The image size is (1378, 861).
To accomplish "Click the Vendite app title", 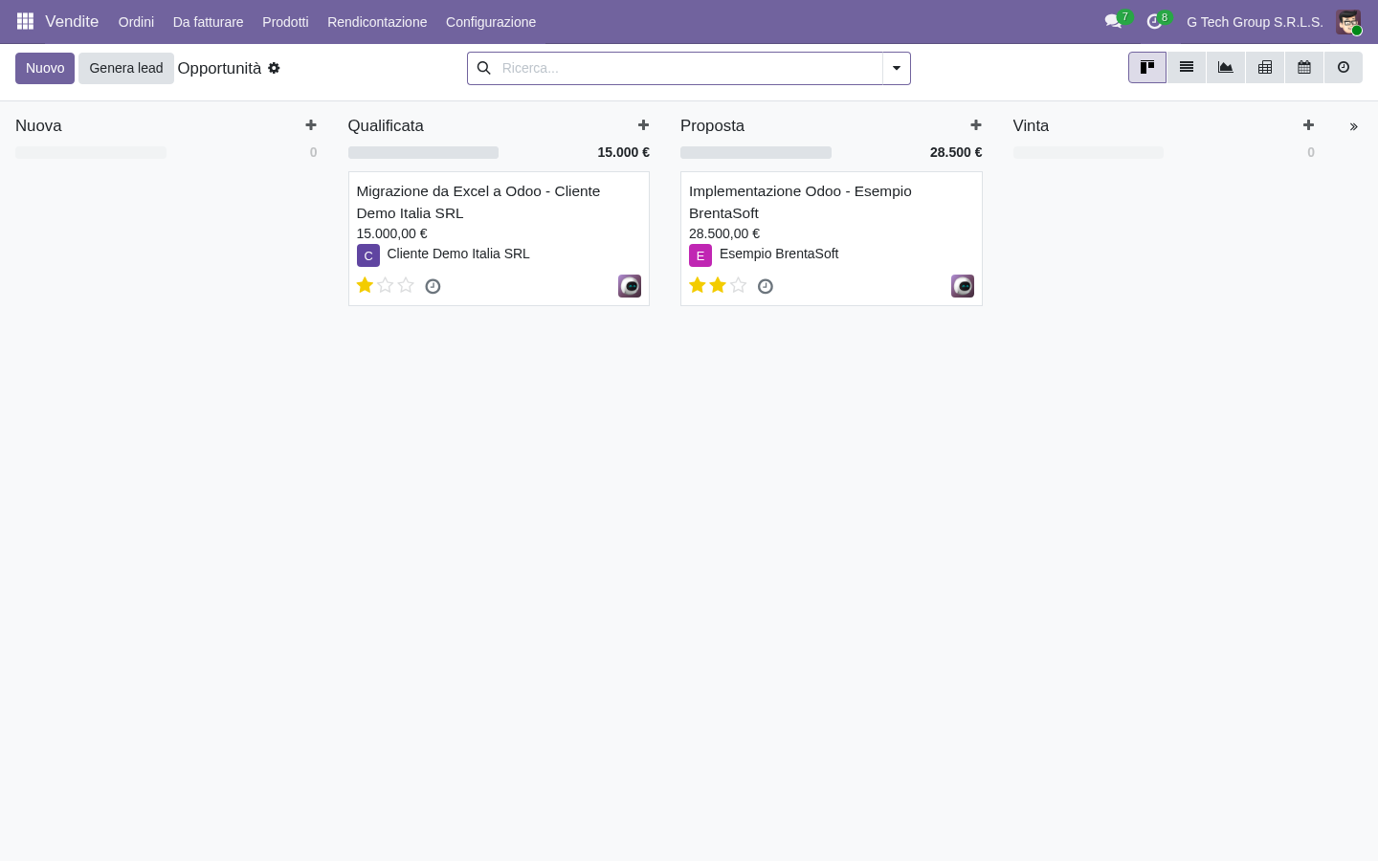I will point(72,21).
